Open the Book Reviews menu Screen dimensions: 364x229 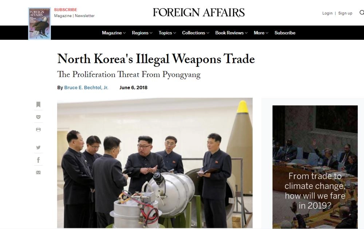click(x=231, y=33)
